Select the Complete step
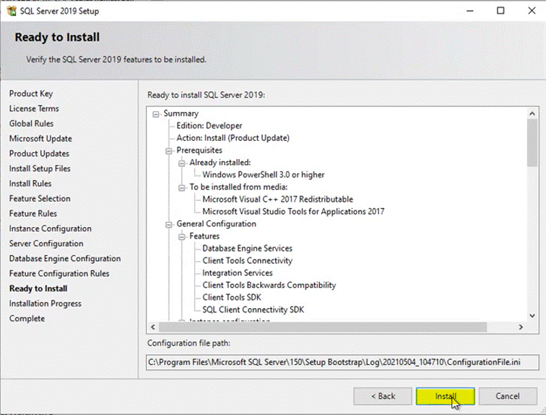 (27, 318)
